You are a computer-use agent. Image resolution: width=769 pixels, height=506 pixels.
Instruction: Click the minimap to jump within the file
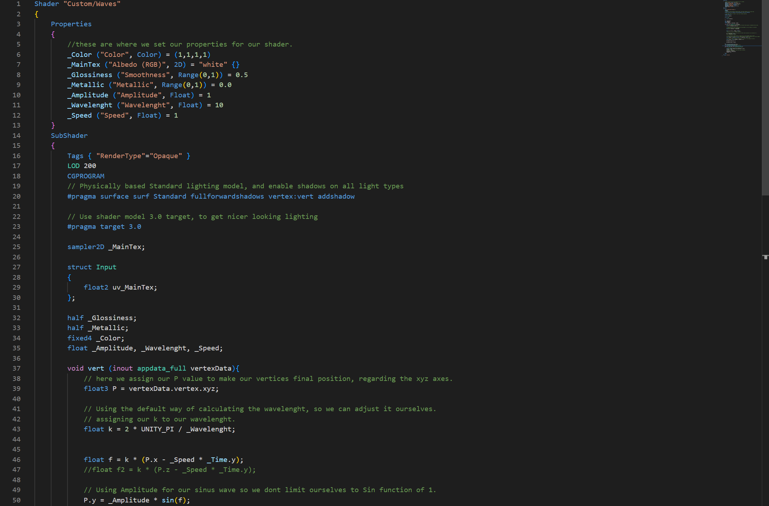(741, 28)
